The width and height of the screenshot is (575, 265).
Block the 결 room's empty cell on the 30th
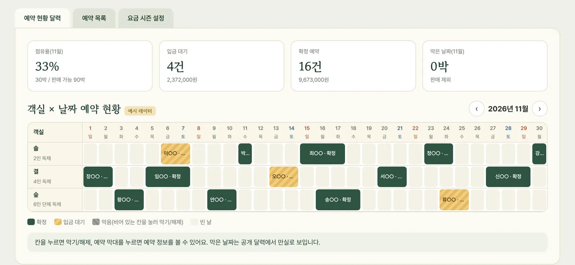(539, 177)
